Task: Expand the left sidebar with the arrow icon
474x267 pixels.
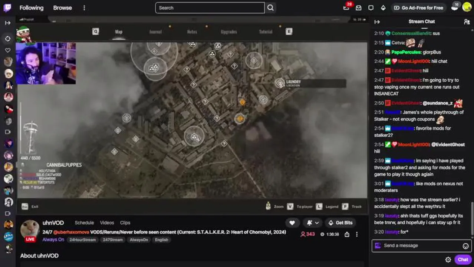Action: pos(8,23)
